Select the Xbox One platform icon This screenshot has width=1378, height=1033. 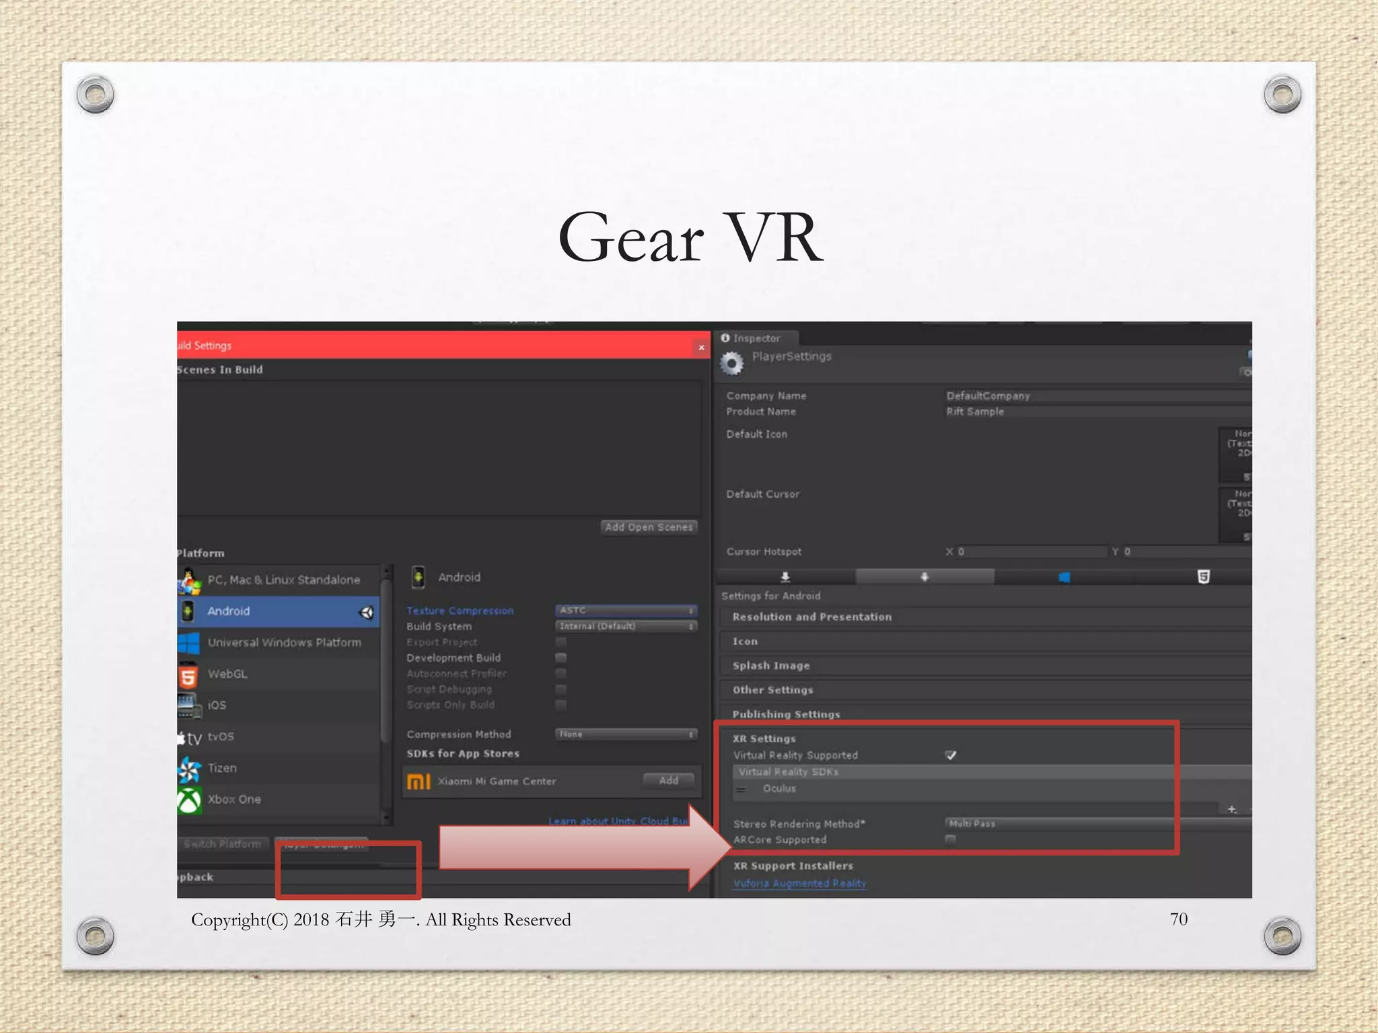pos(189,800)
